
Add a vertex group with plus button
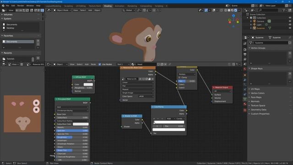(x=290, y=53)
